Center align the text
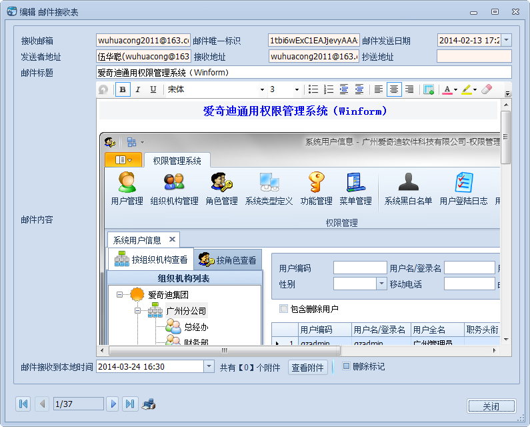The width and height of the screenshot is (530, 427). coord(394,89)
